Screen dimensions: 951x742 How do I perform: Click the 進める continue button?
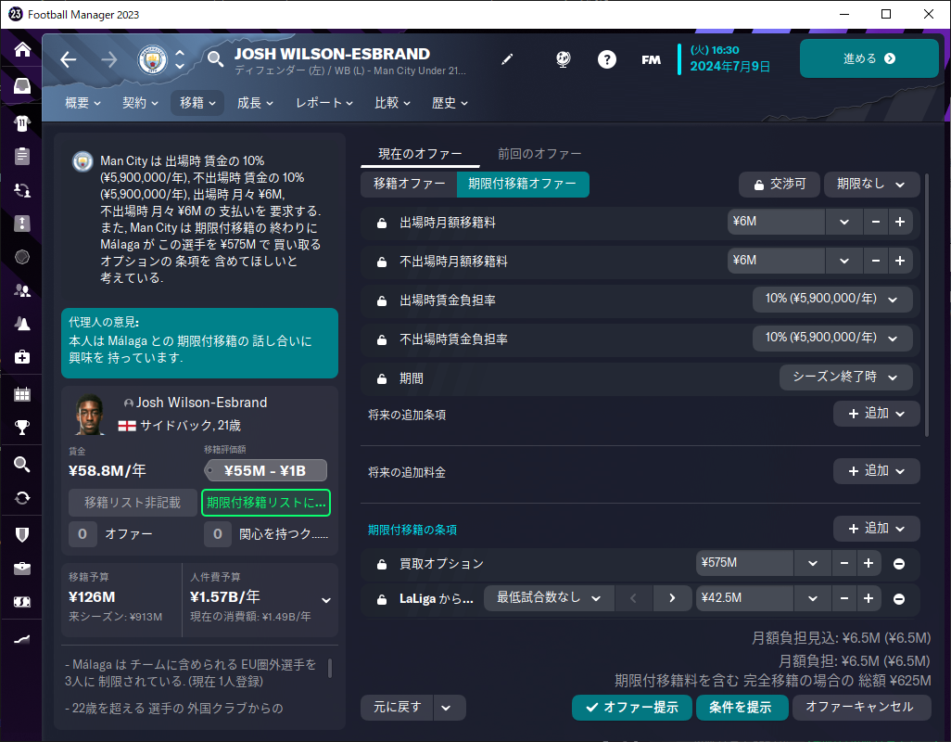point(869,58)
